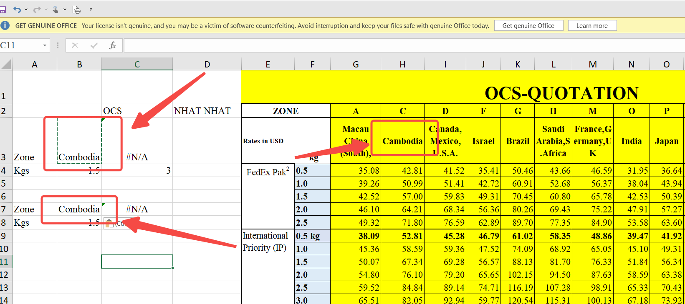
Task: Select the Combodia cell in row 3
Action: pos(79,141)
